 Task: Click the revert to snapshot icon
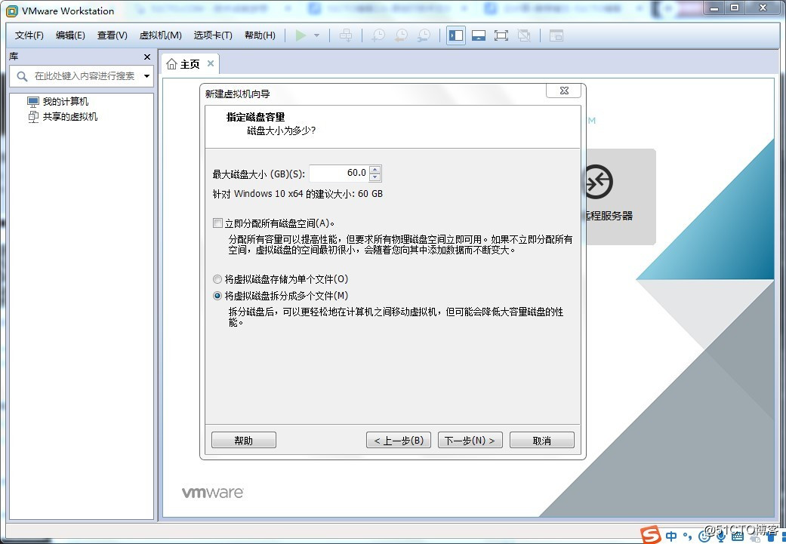(x=401, y=35)
